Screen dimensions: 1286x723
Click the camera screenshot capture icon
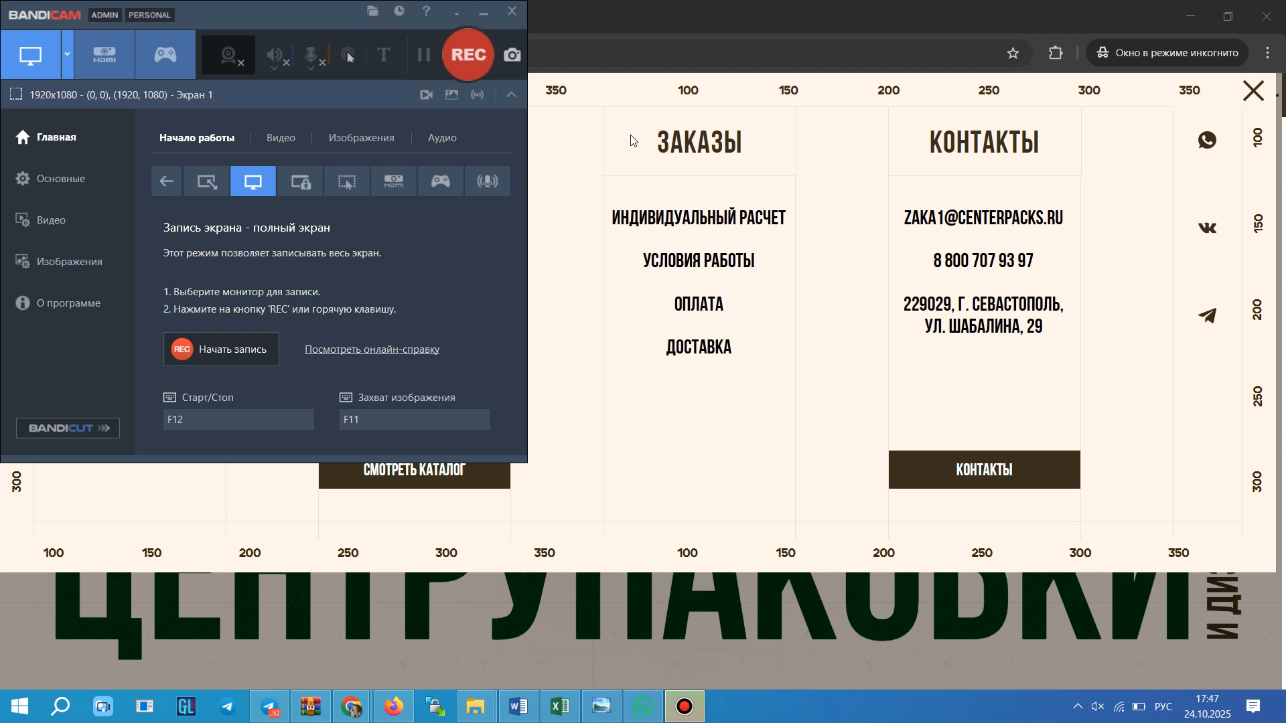tap(512, 55)
